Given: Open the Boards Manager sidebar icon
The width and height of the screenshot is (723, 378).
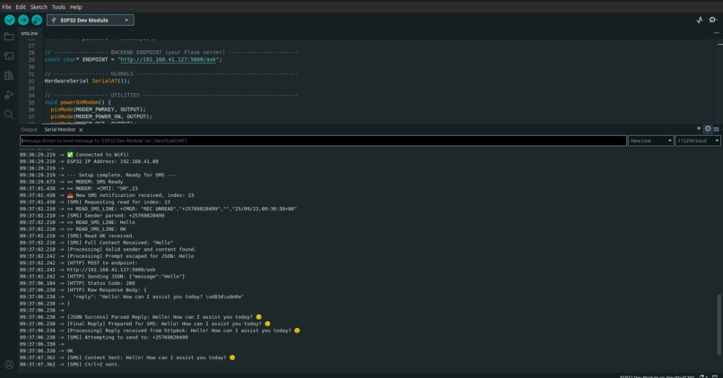Looking at the screenshot, I should pyautogui.click(x=9, y=56).
